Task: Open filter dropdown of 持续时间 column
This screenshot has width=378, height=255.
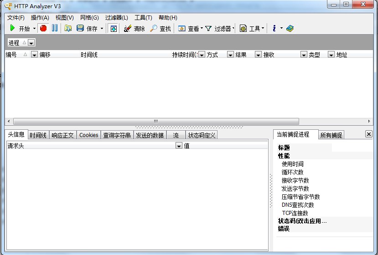Action: (x=202, y=55)
